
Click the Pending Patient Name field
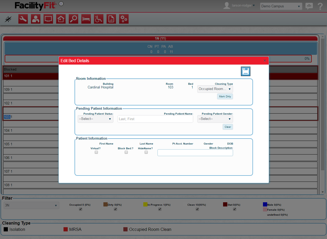coord(155,119)
